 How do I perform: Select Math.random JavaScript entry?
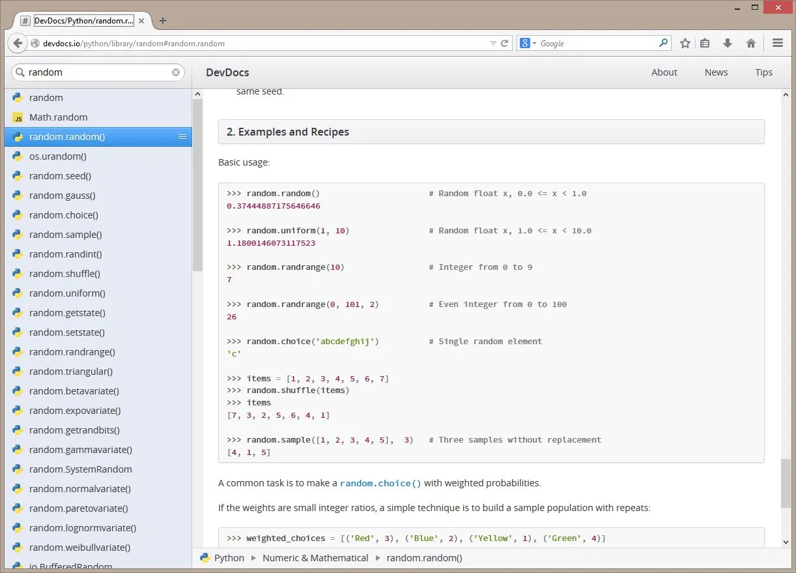pos(58,117)
